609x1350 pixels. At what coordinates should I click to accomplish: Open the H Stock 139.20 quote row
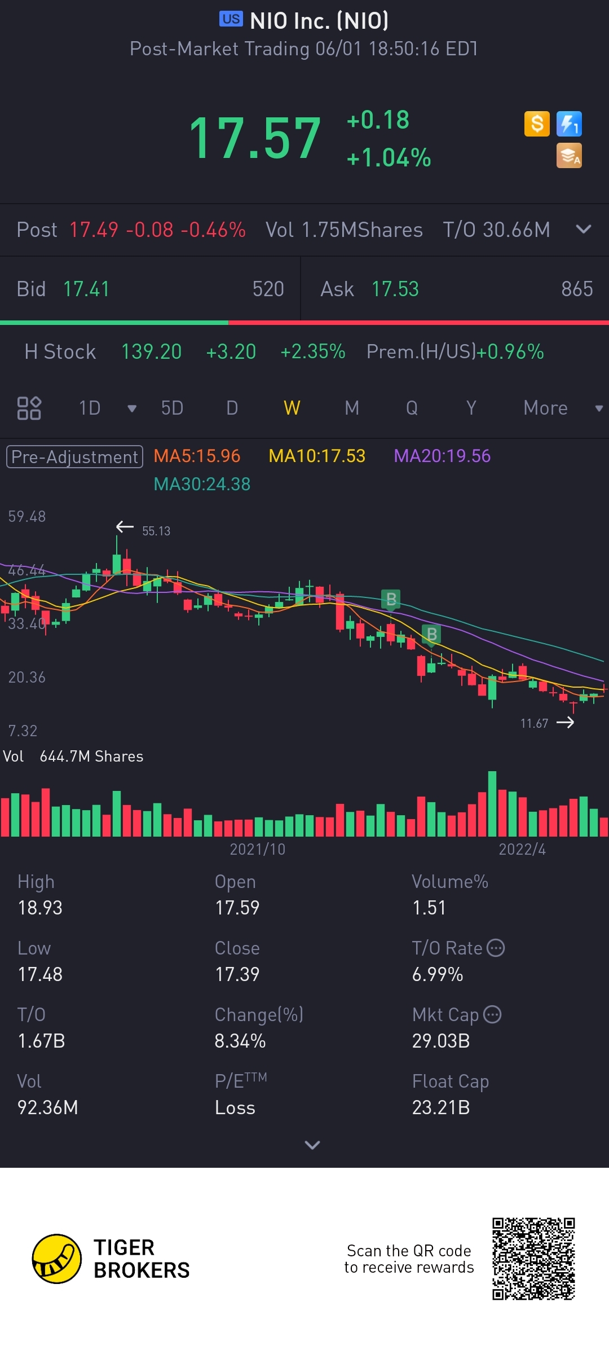[304, 351]
